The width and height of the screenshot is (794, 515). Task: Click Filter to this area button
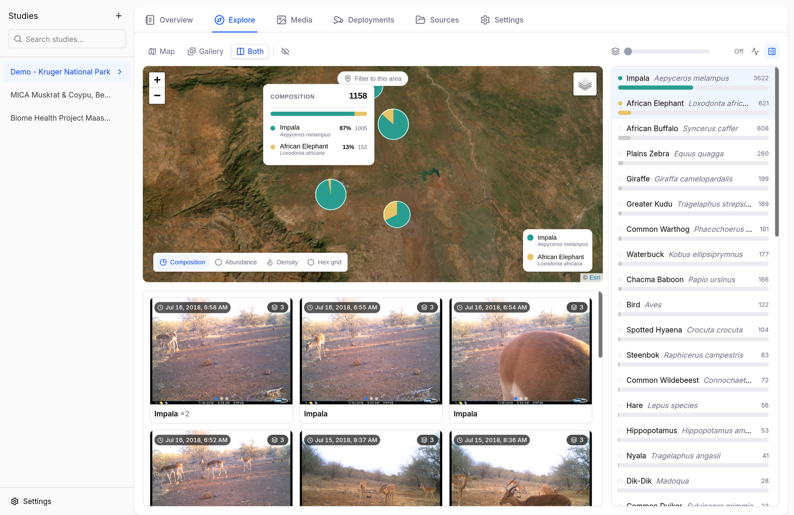point(373,79)
